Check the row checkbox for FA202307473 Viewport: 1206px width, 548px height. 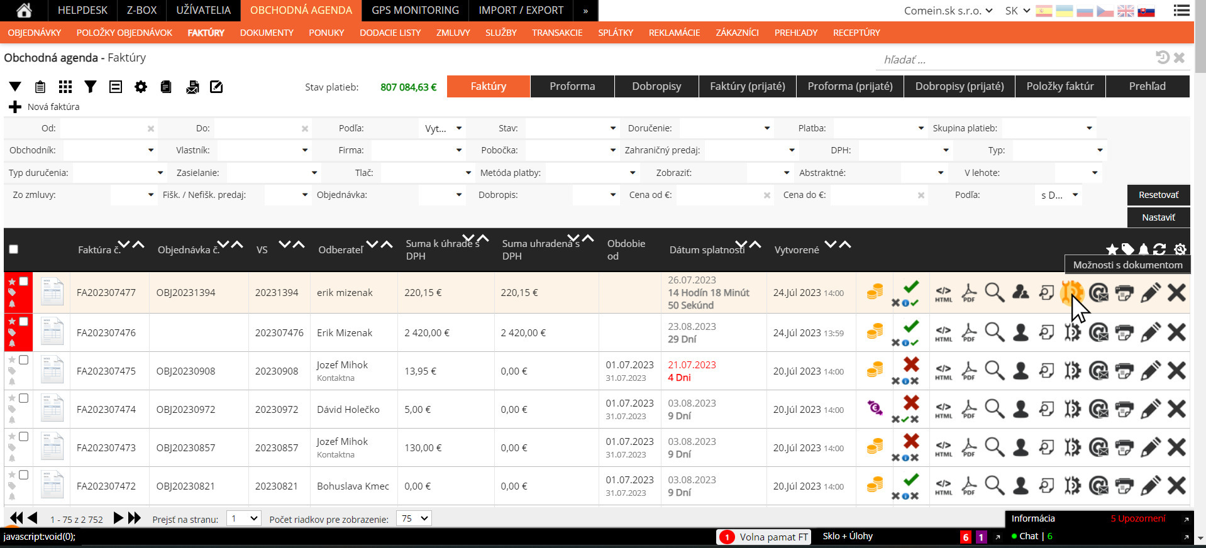click(x=23, y=436)
